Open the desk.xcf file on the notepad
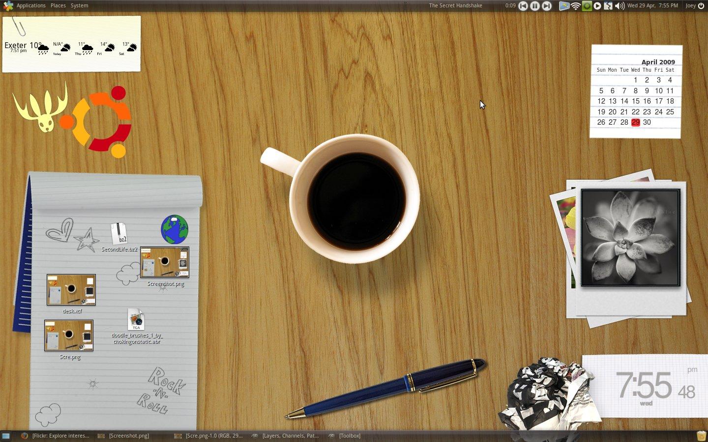 (70, 290)
